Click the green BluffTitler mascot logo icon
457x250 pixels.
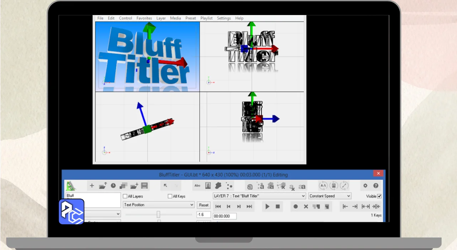71,186
